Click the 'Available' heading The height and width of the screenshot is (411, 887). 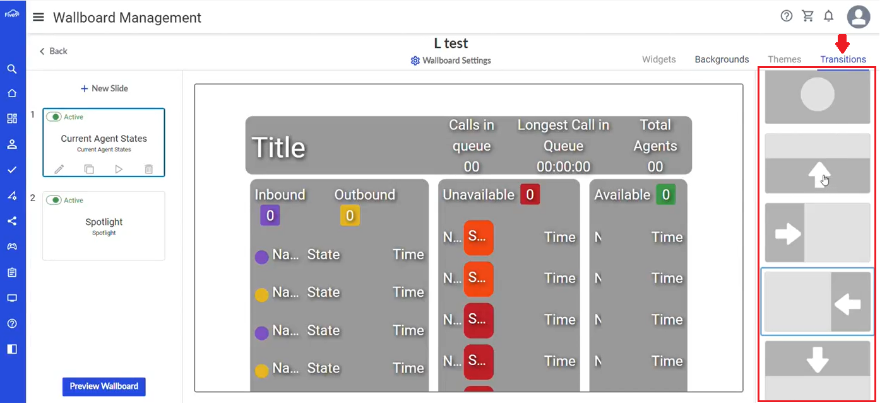pyautogui.click(x=622, y=195)
